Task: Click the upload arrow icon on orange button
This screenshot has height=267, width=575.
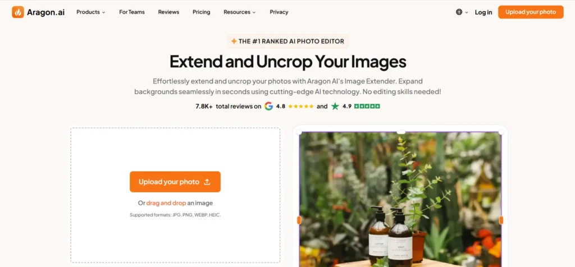Action: pos(207,182)
